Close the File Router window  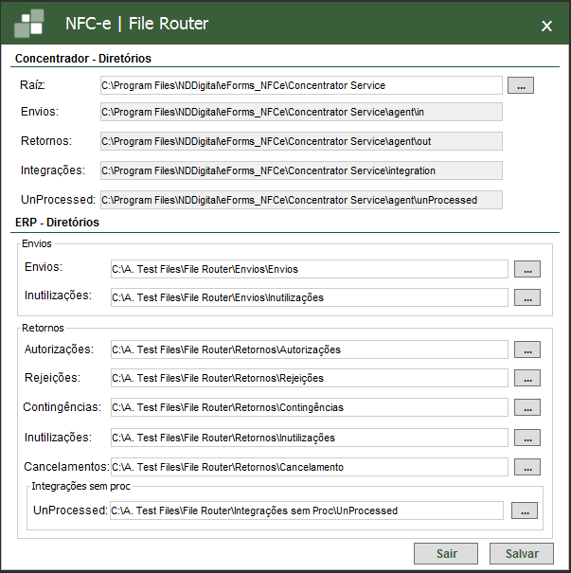(x=546, y=26)
